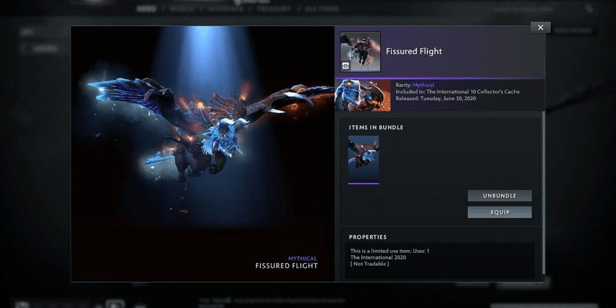The width and height of the screenshot is (616, 308).
Task: Click the UNBUNDLE button
Action: tap(499, 195)
